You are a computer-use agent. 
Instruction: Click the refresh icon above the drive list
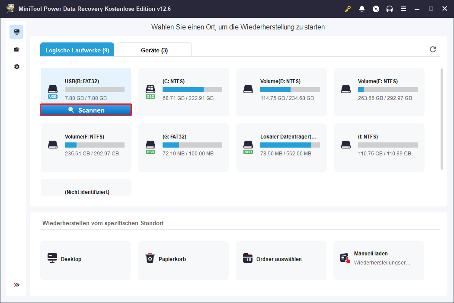coord(433,49)
